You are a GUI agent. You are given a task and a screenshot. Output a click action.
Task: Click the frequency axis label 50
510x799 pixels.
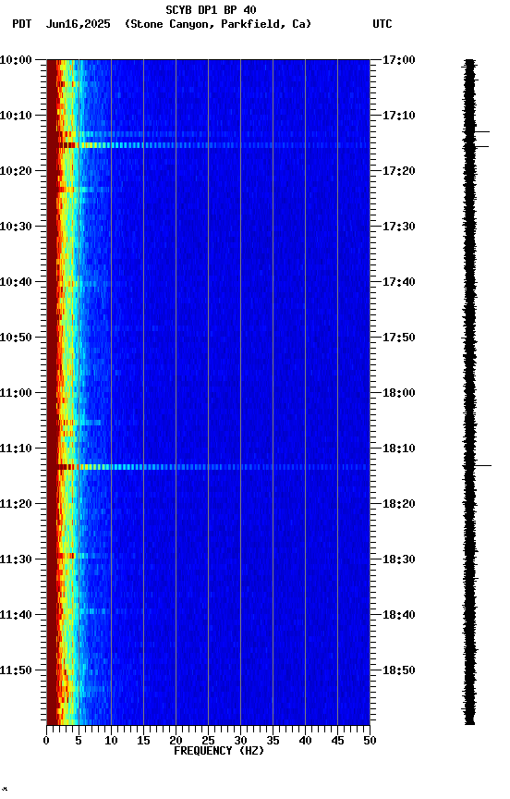coord(370,742)
